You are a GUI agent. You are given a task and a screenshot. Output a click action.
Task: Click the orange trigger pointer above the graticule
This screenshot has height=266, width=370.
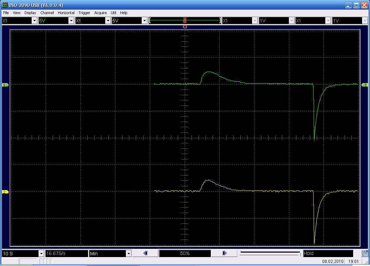point(185,27)
